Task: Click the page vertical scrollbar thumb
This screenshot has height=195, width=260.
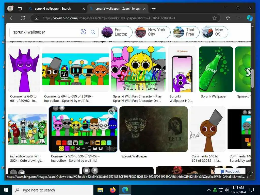Action: click(x=252, y=78)
